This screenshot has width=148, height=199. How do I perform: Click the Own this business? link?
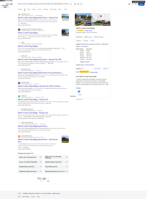[x=89, y=65]
